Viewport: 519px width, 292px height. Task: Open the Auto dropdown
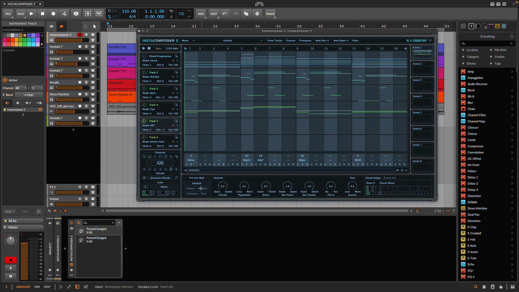point(10,212)
